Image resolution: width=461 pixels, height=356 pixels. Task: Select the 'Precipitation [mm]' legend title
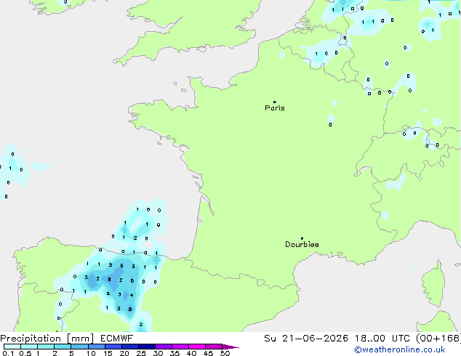47,339
